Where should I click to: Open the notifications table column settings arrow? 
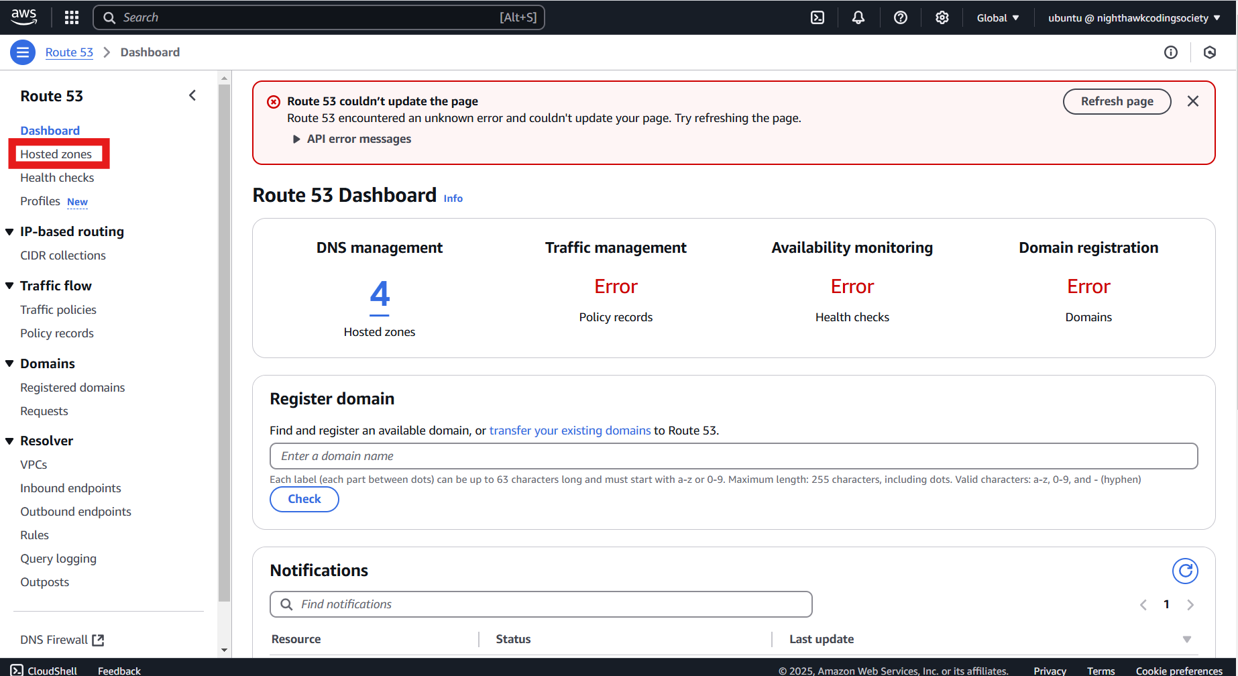(x=1187, y=640)
